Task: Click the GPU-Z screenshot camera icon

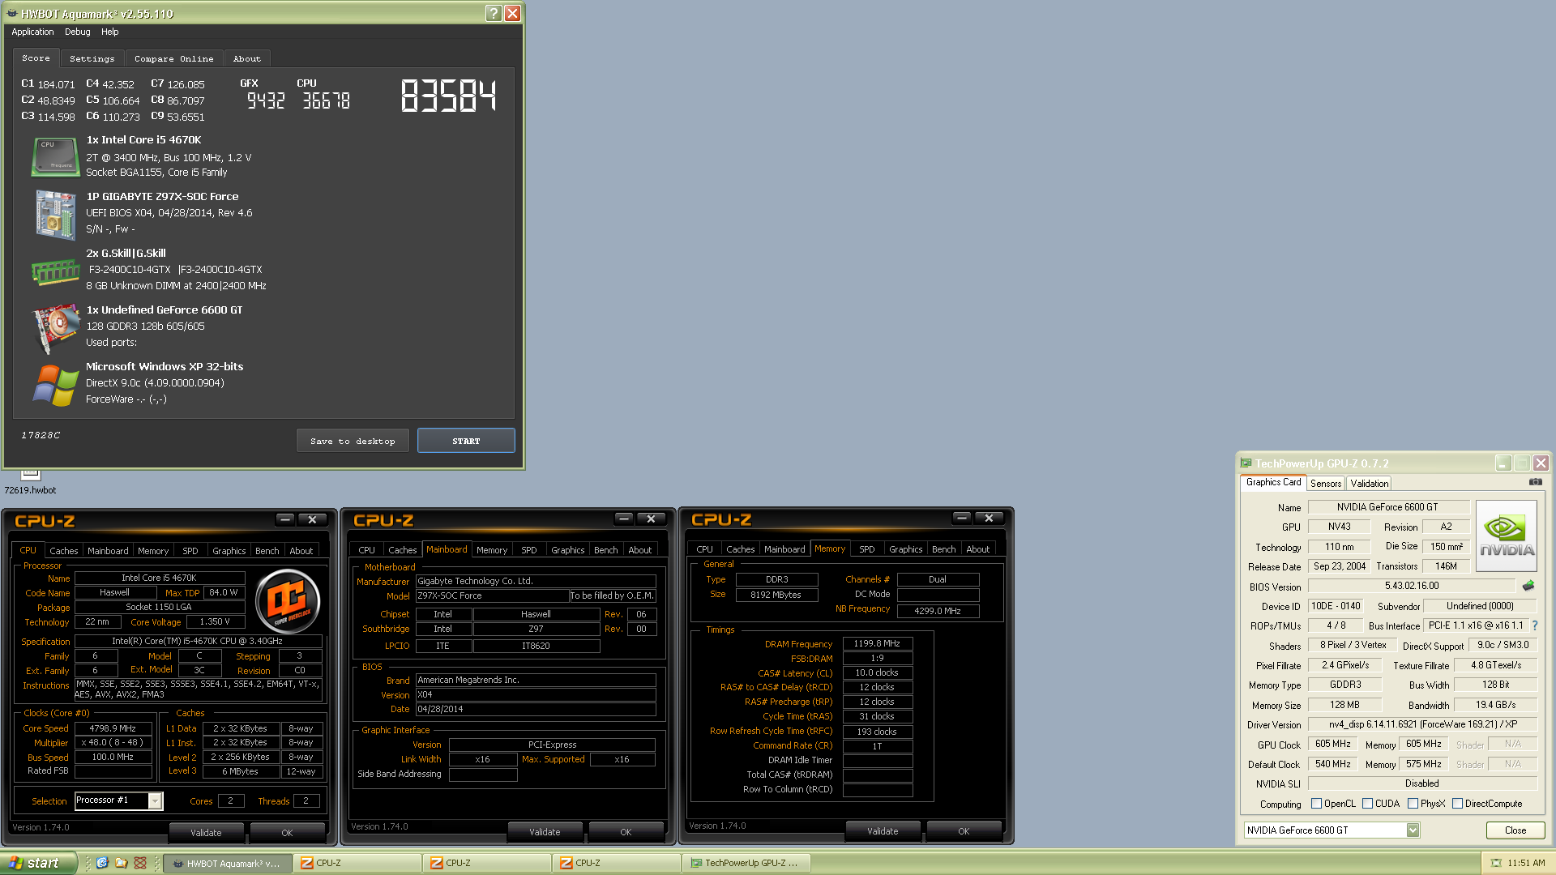Action: pyautogui.click(x=1535, y=482)
